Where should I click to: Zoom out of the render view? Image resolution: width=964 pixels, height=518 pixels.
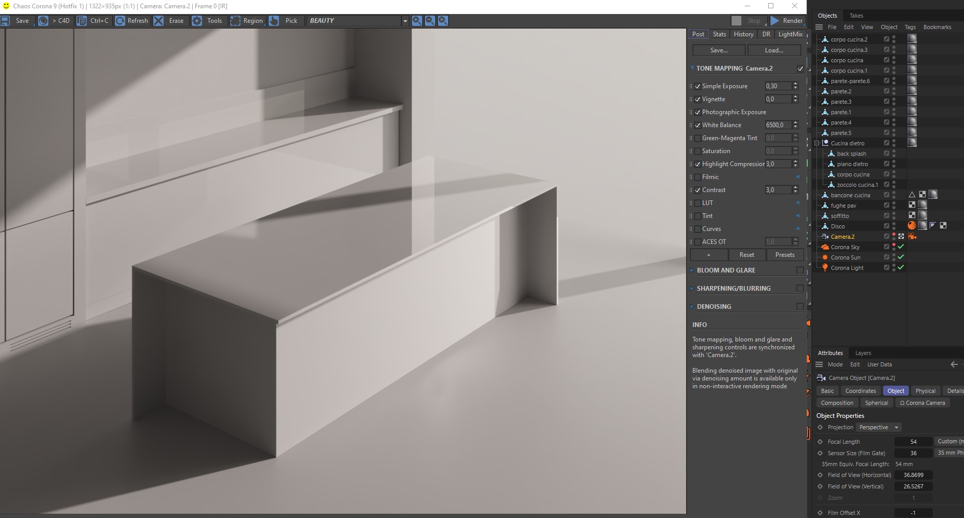pyautogui.click(x=430, y=21)
